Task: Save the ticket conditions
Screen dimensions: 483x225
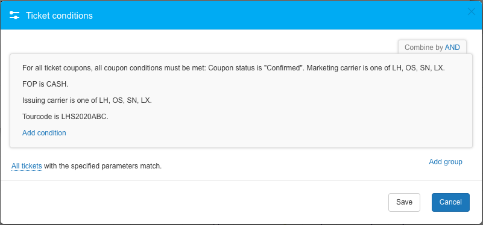Action: point(404,202)
